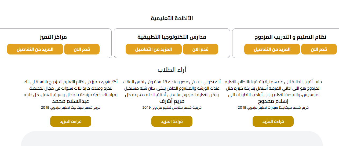Click مريم أشرف's testimonial paragraph text
This screenshot has width=339, height=146.
coord(172,88)
